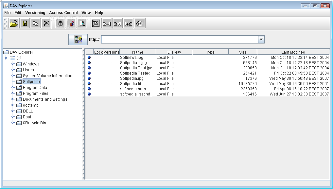Select the Users folder label

(28, 70)
